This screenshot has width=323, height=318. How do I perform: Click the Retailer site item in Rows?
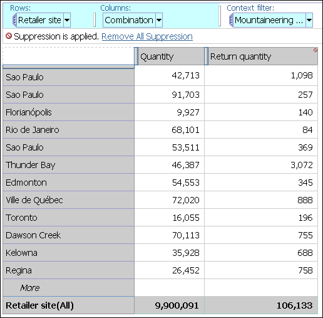pyautogui.click(x=39, y=20)
